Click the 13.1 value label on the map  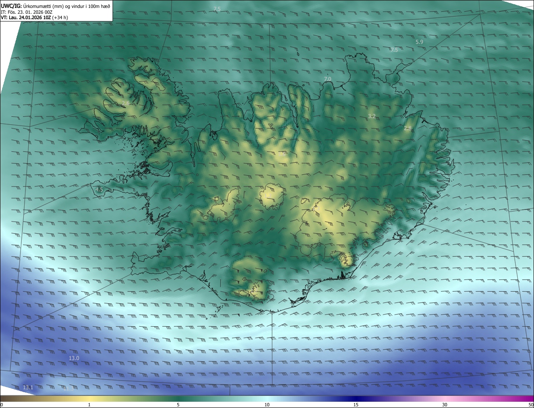pos(28,388)
